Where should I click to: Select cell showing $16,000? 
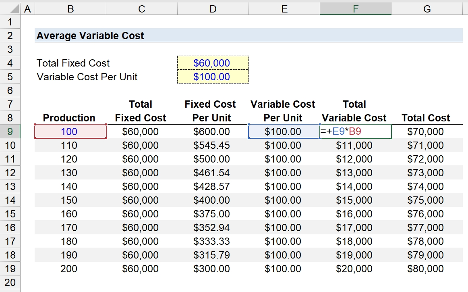click(x=356, y=214)
